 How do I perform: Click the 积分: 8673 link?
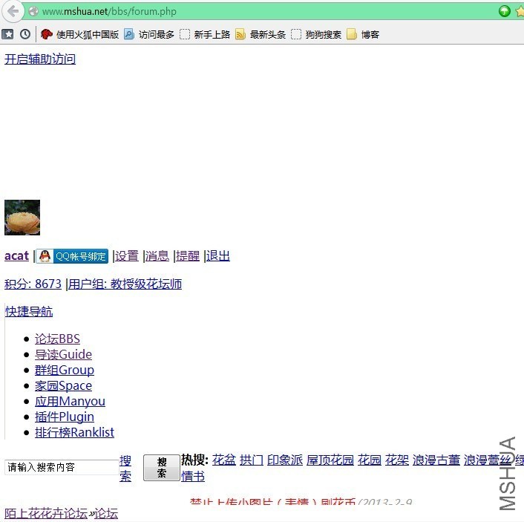coord(33,284)
